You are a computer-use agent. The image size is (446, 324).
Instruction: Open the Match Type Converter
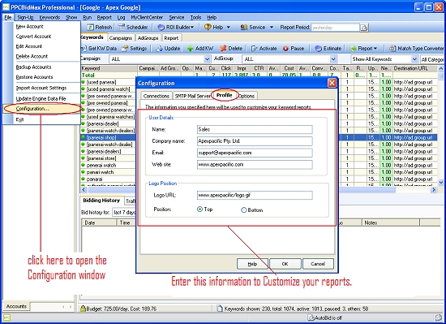click(417, 49)
